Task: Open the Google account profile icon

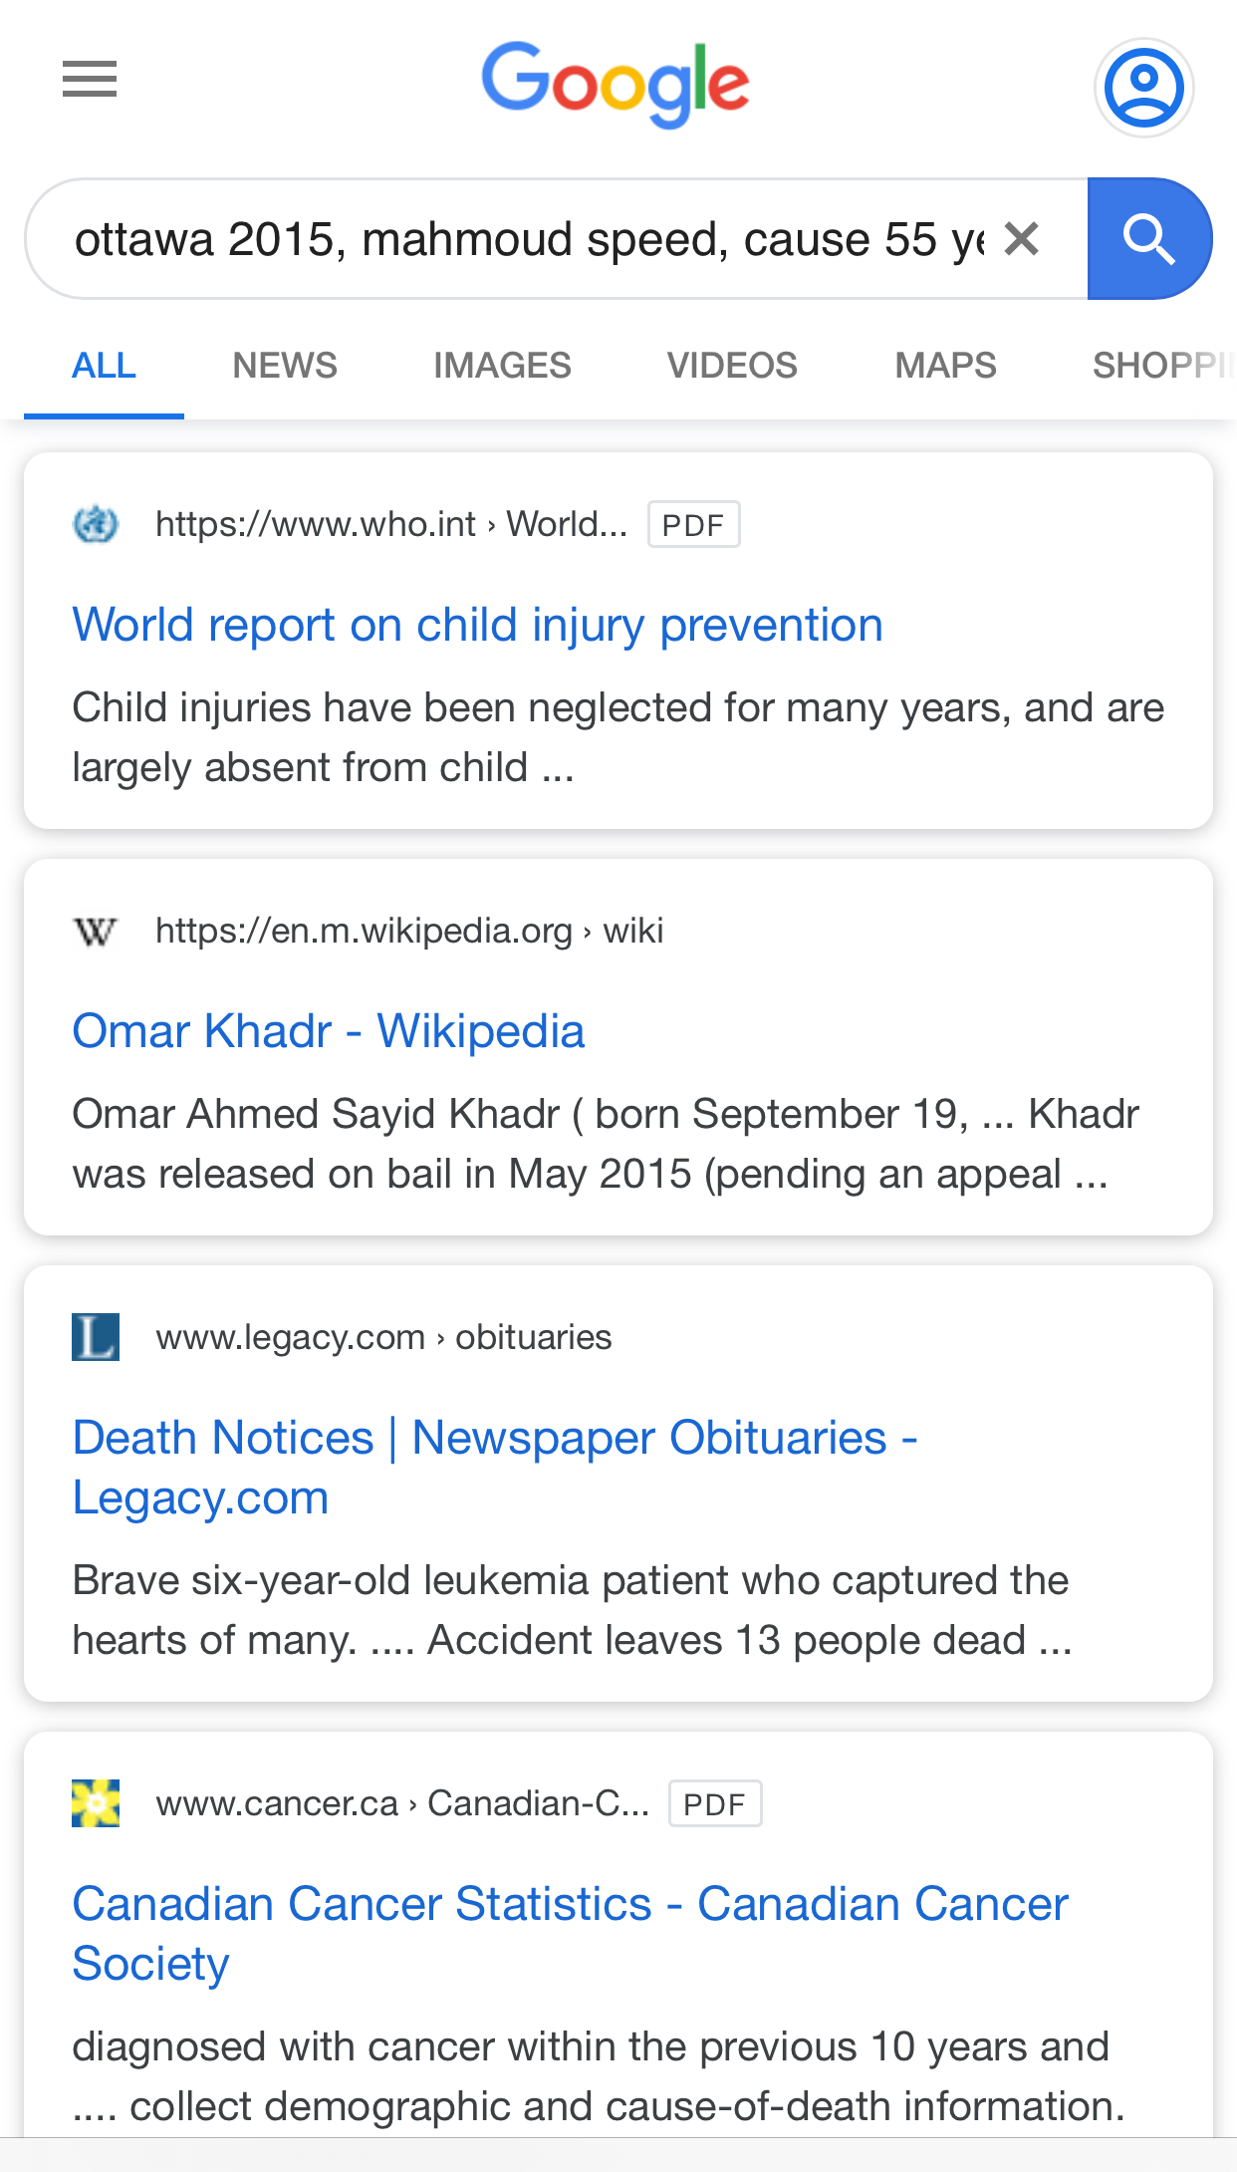Action: pos(1144,88)
